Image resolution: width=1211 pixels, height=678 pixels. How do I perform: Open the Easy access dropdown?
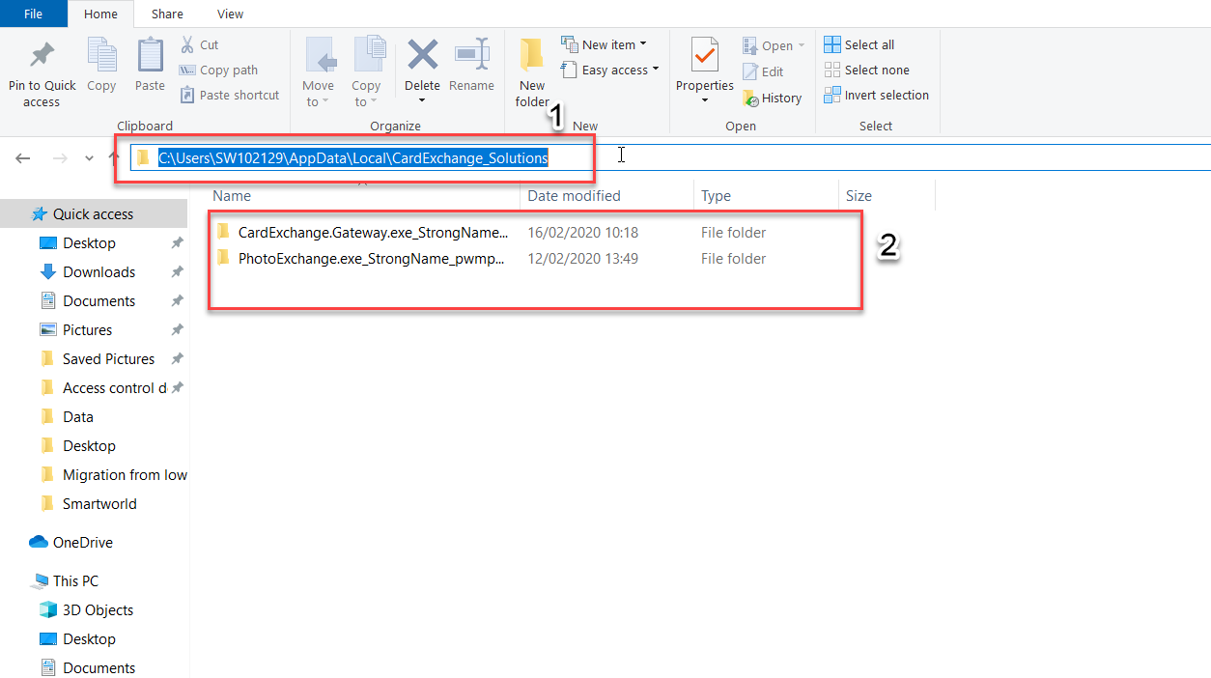(x=610, y=70)
